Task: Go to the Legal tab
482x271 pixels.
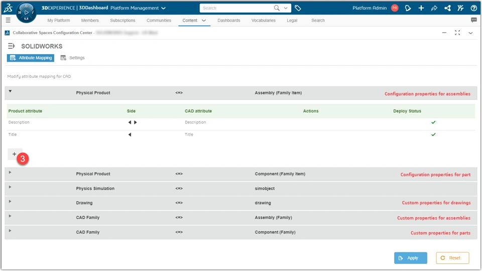Action: [292, 20]
